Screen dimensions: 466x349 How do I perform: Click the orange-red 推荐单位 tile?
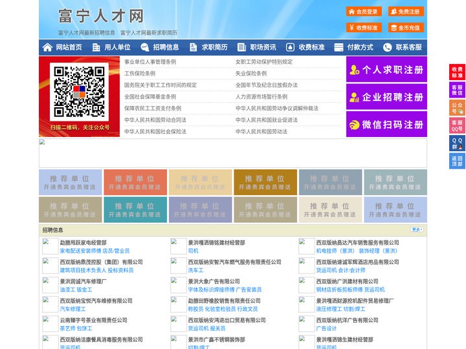click(x=135, y=182)
